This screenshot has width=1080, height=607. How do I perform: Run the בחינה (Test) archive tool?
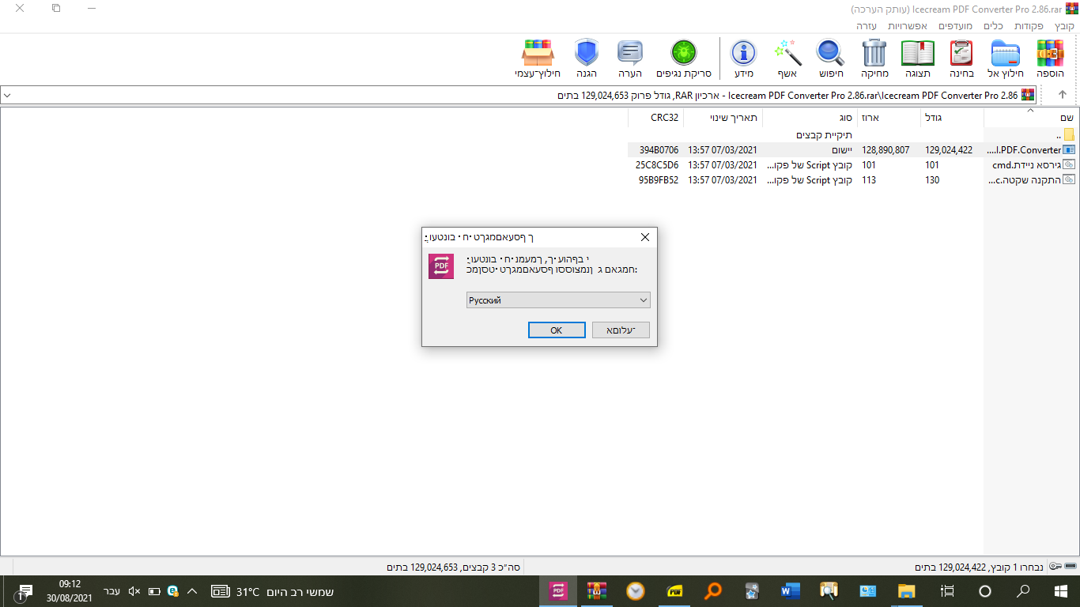pyautogui.click(x=961, y=58)
